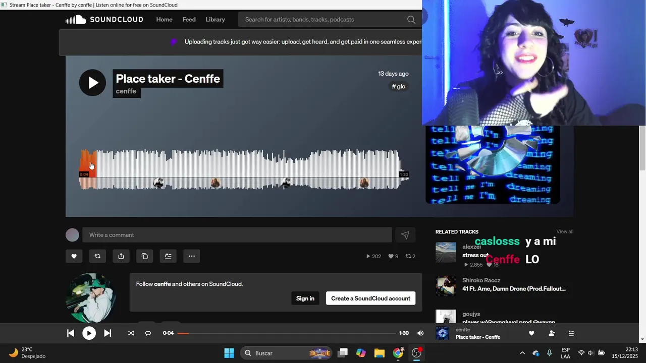
Task: Expand hidden system tray icons chevron
Action: coord(522,353)
